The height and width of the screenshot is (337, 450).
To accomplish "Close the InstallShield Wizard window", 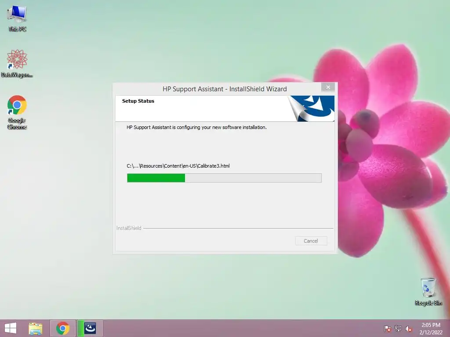I will 328,87.
